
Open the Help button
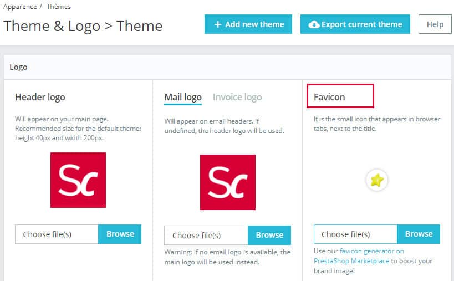(435, 24)
